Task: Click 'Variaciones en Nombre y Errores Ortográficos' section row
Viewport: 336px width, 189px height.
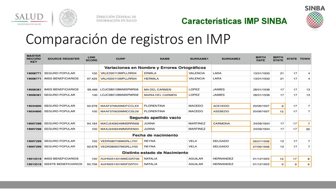Action: pos(155,68)
